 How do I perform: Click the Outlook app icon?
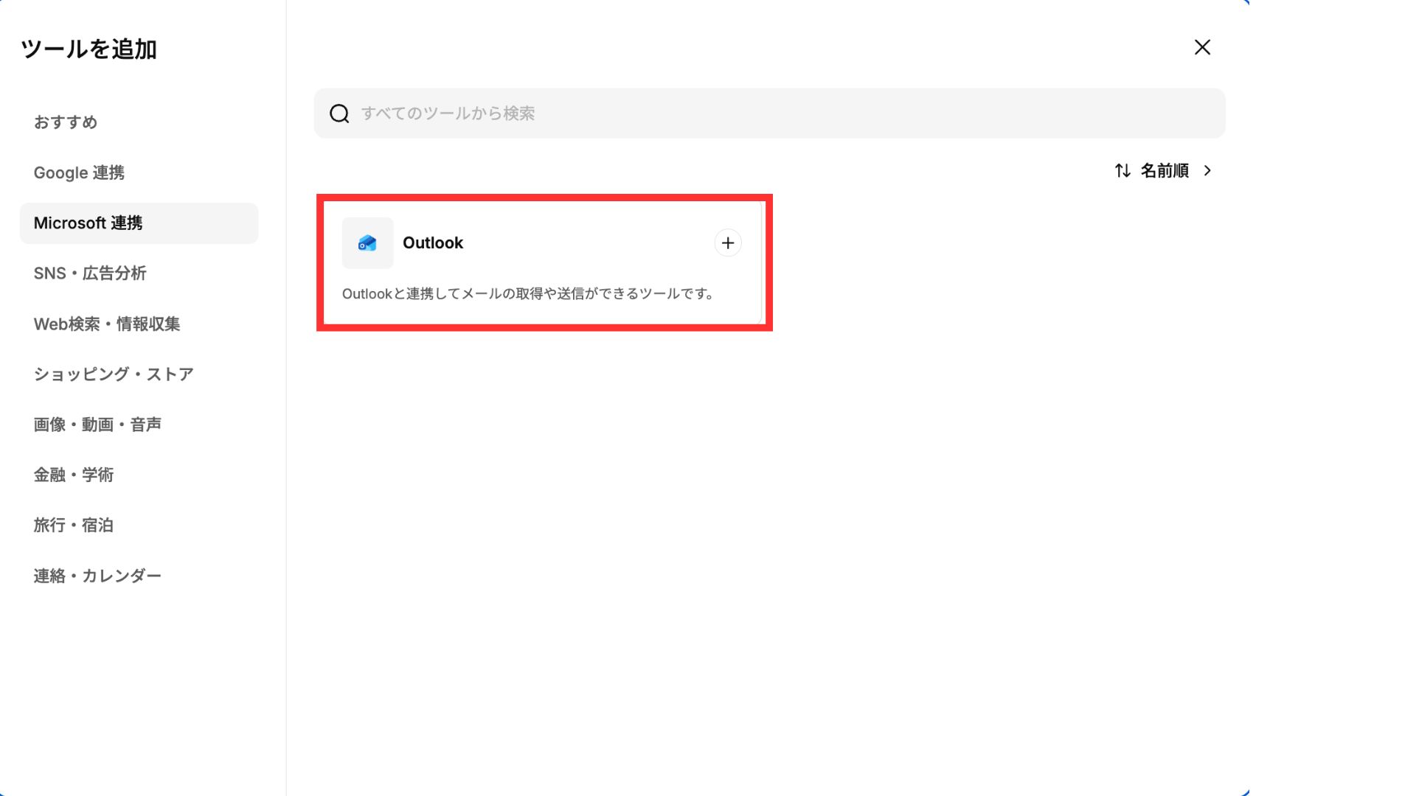[367, 242]
